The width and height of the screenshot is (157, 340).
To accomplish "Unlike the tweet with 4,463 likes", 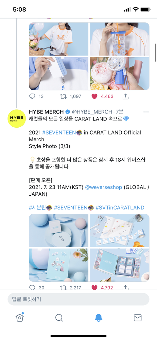I will pyautogui.click(x=94, y=97).
